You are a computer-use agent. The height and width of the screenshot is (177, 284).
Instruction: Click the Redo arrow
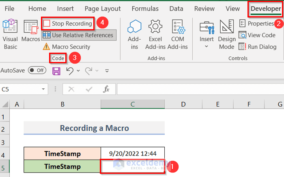point(88,71)
